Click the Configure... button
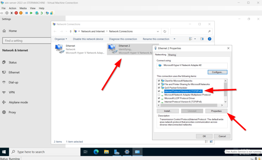 coord(217,72)
